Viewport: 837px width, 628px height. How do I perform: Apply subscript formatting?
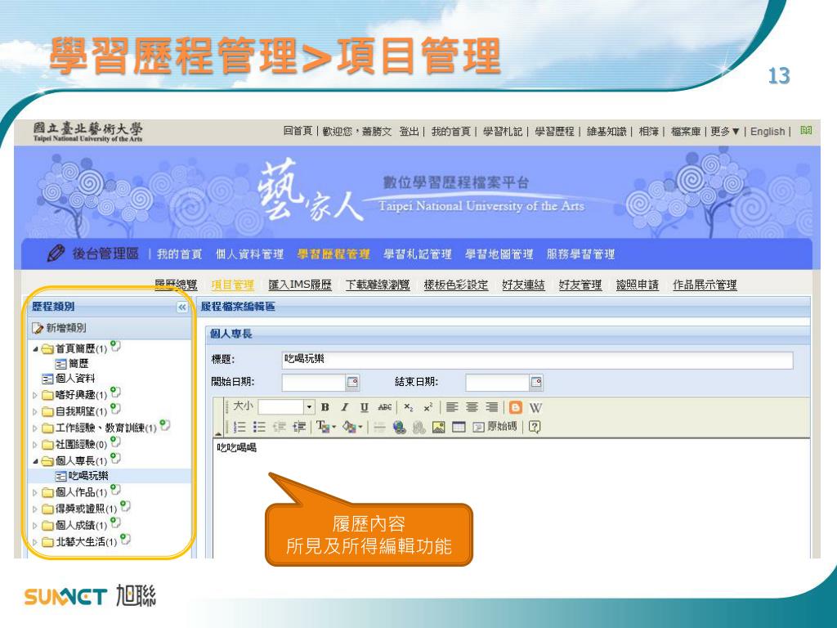click(x=409, y=407)
